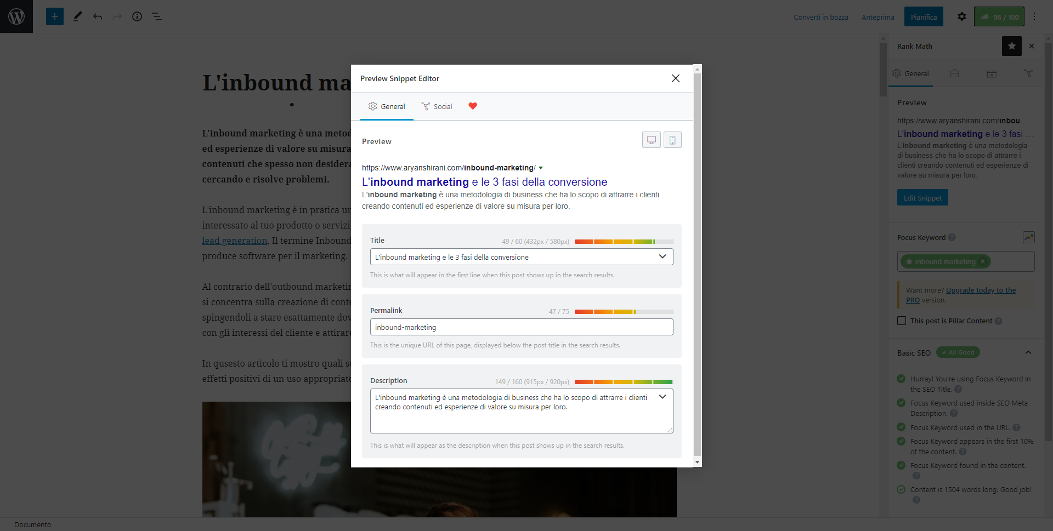Open the Upgrade today to PRO link
Image resolution: width=1053 pixels, height=531 pixels.
coord(981,290)
